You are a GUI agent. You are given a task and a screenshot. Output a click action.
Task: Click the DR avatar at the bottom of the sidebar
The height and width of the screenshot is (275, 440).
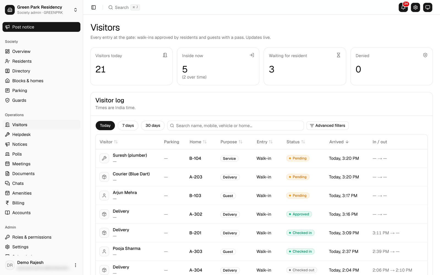tap(10, 265)
